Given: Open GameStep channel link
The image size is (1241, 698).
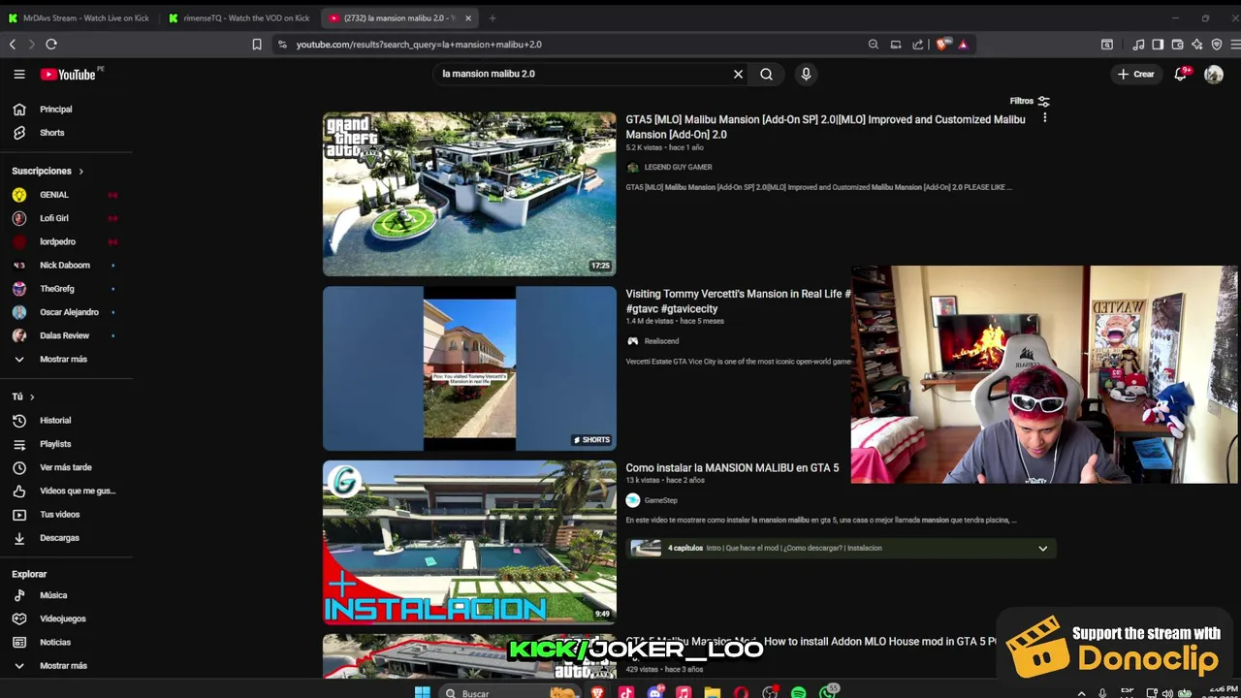Looking at the screenshot, I should click(x=660, y=500).
